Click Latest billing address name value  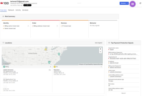(115, 76)
